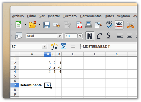Click cell D3 containing -5
The image size is (141, 102).
tap(59, 67)
